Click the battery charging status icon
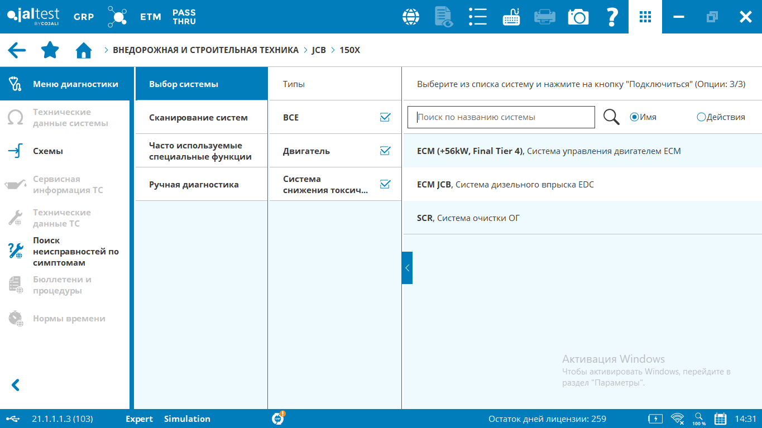The image size is (762, 428). click(x=655, y=419)
